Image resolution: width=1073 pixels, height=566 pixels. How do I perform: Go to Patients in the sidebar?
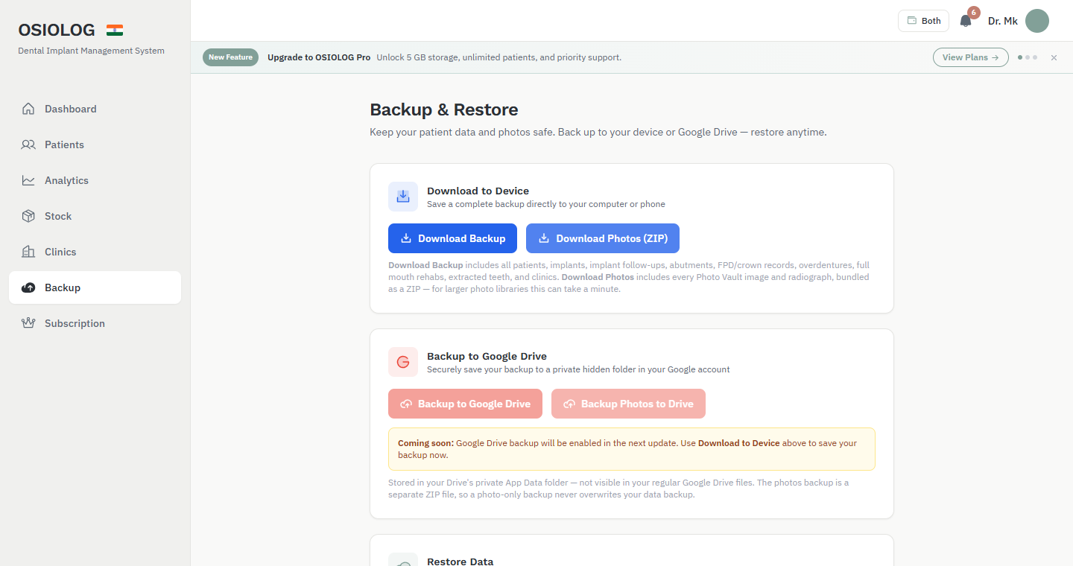[x=95, y=144]
